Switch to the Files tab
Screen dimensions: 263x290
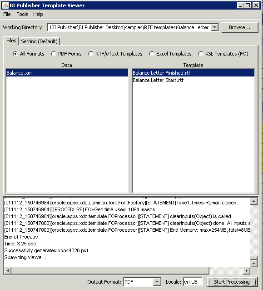coord(11,41)
